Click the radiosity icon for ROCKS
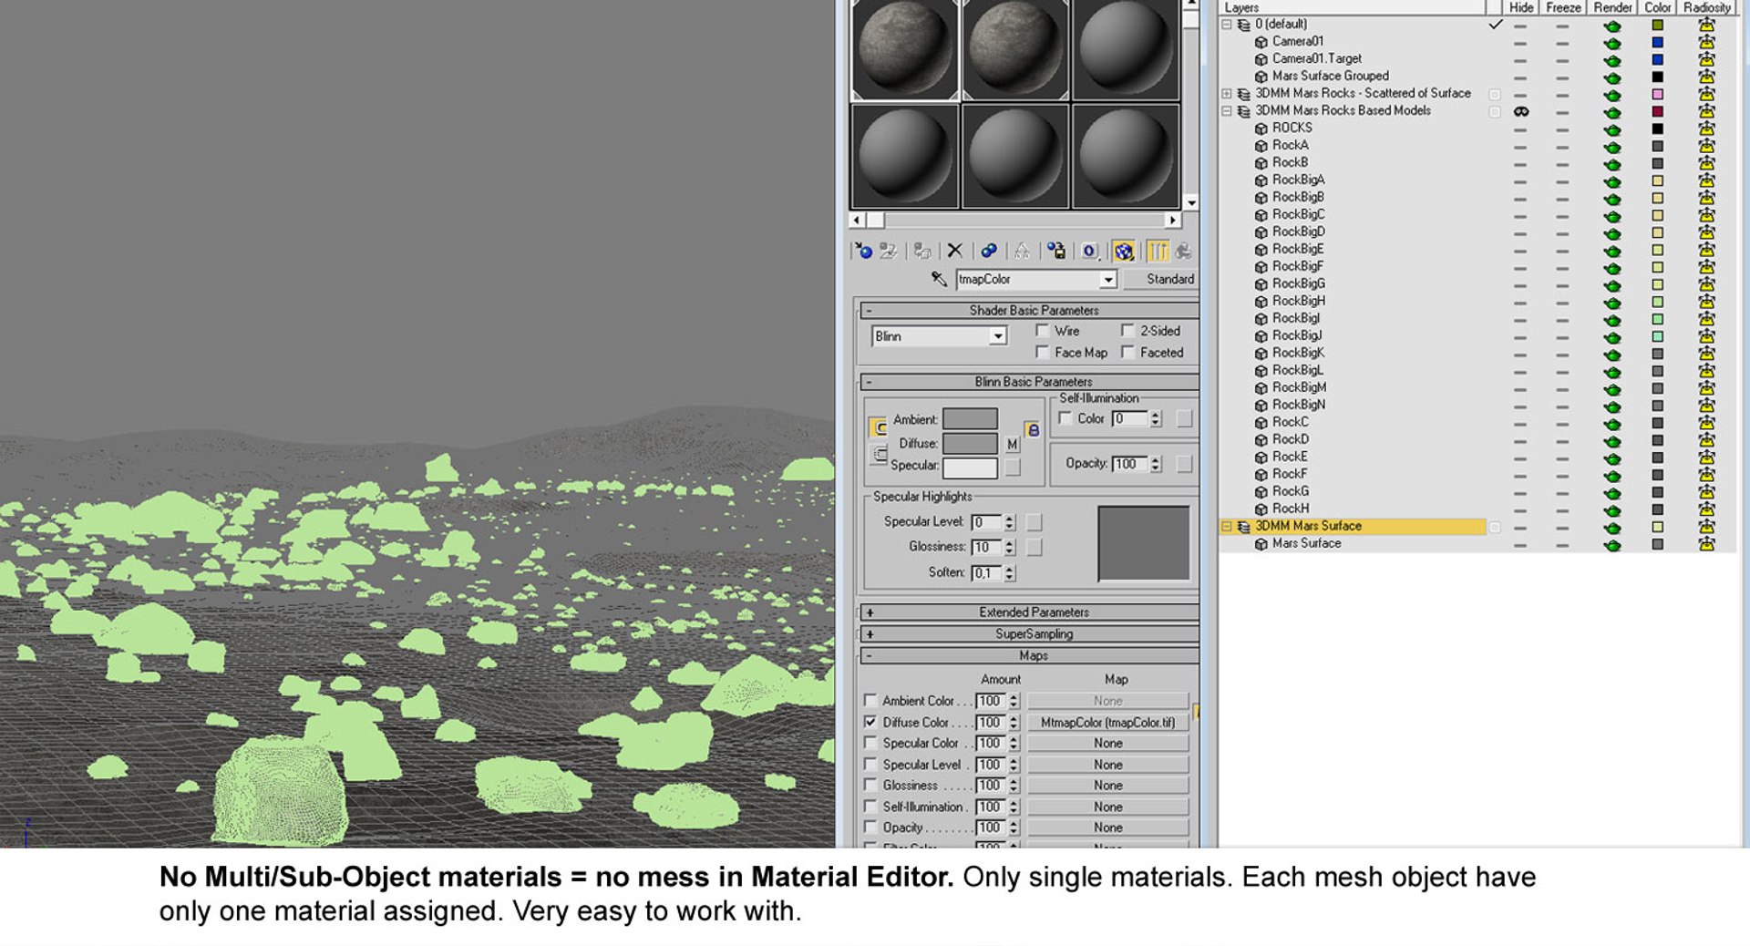Image resolution: width=1750 pixels, height=946 pixels. coord(1706,129)
